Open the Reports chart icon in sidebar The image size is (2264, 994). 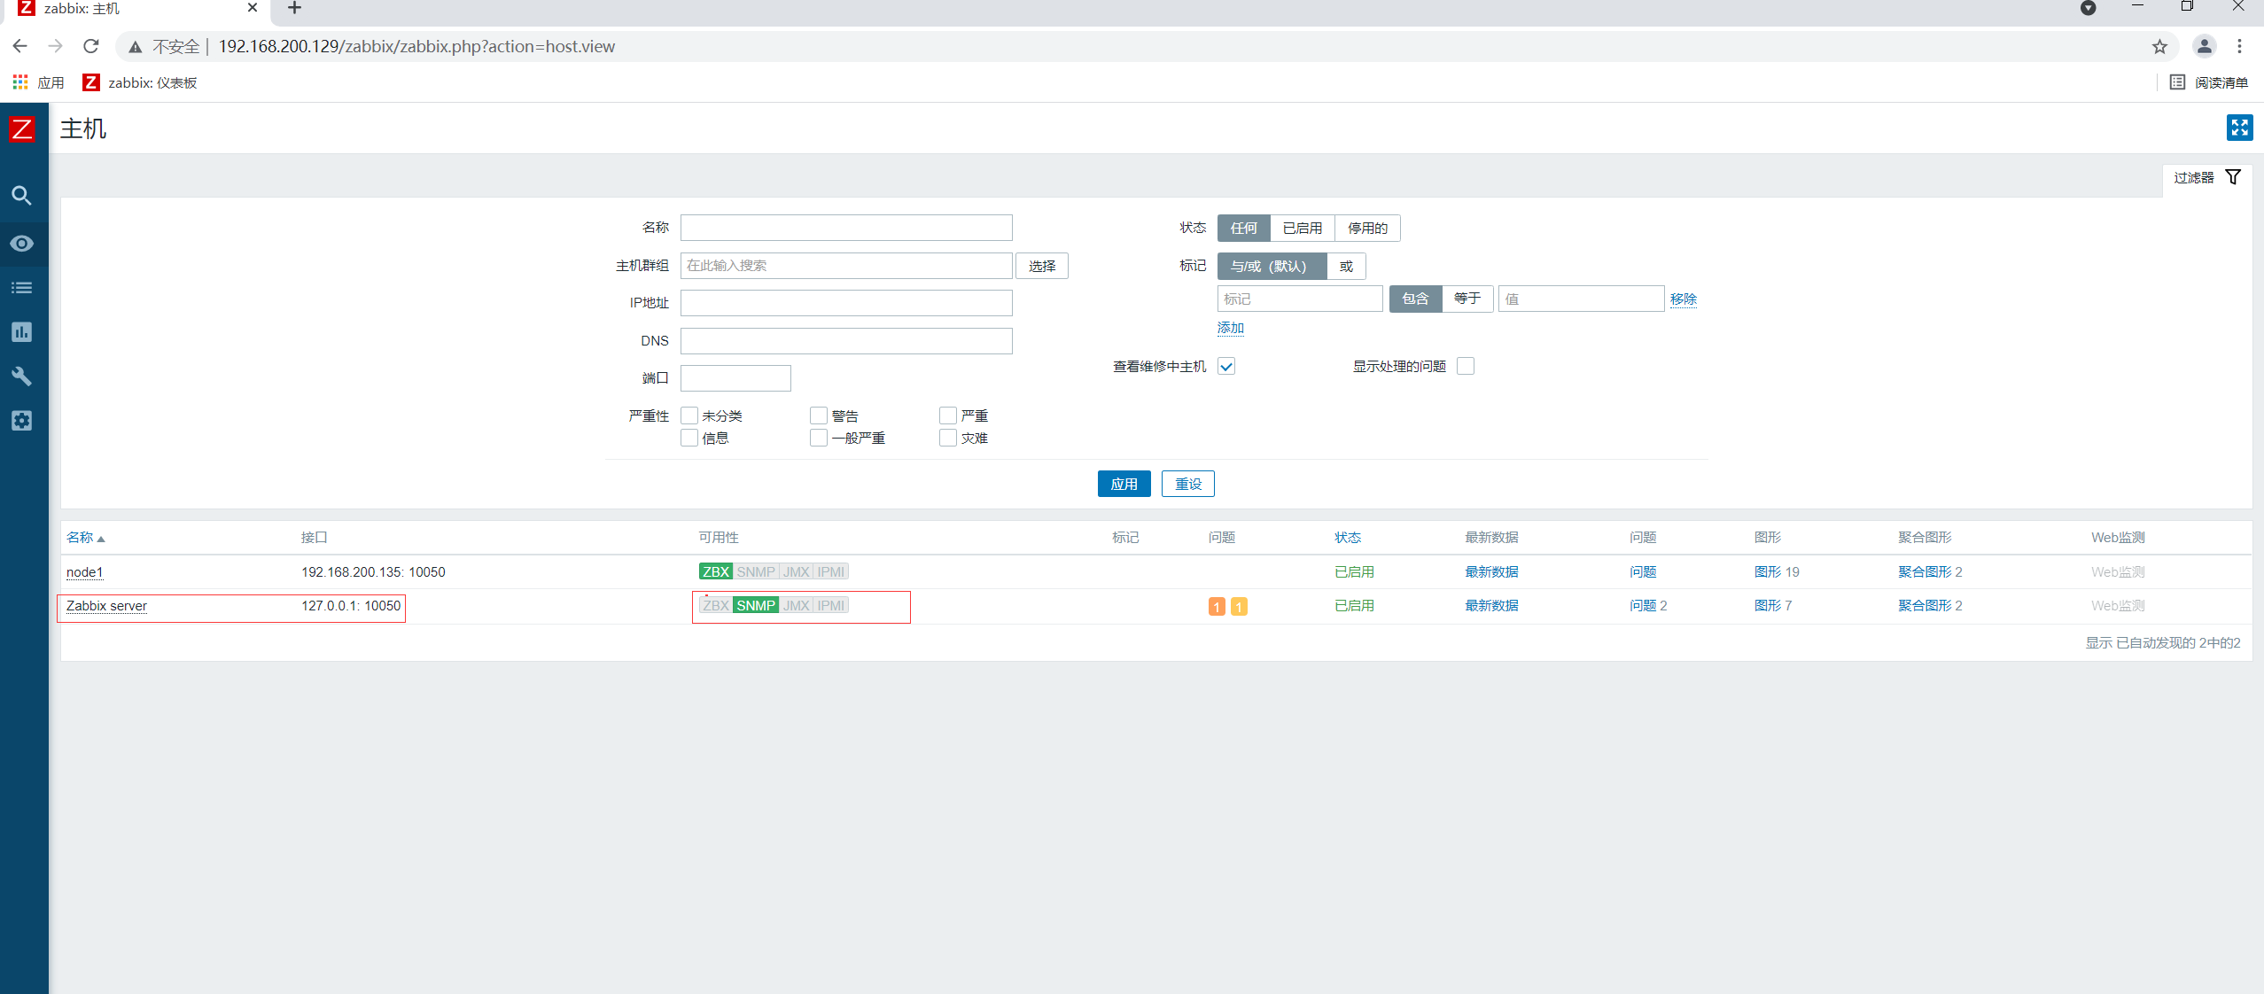click(21, 332)
